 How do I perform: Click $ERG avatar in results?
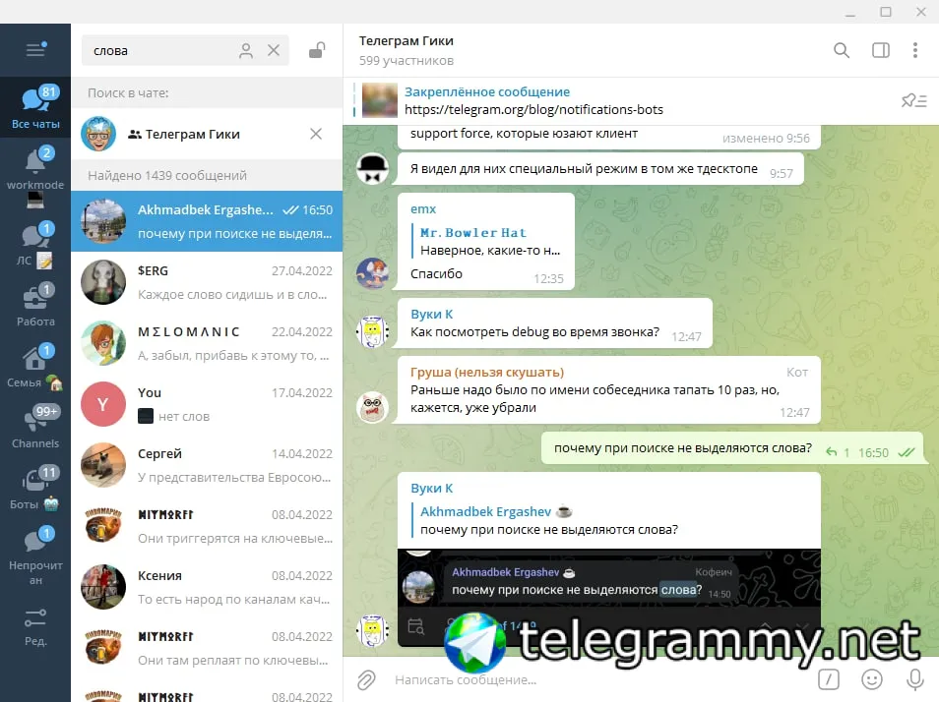point(103,282)
